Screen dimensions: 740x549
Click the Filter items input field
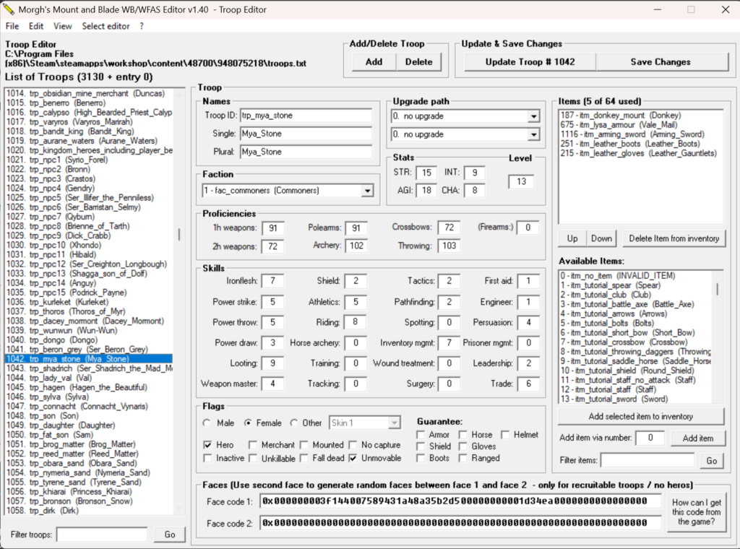pos(647,460)
